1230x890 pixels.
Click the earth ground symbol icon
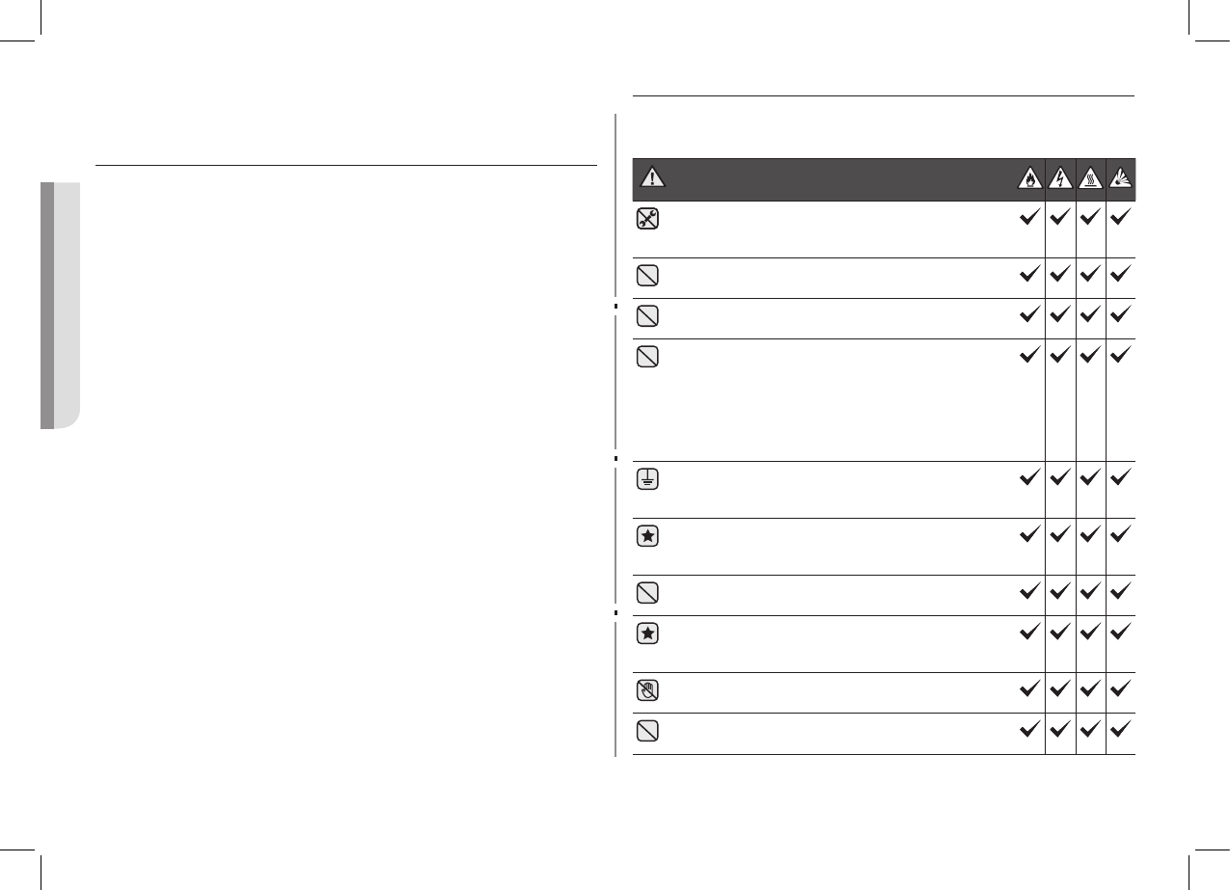[x=648, y=480]
